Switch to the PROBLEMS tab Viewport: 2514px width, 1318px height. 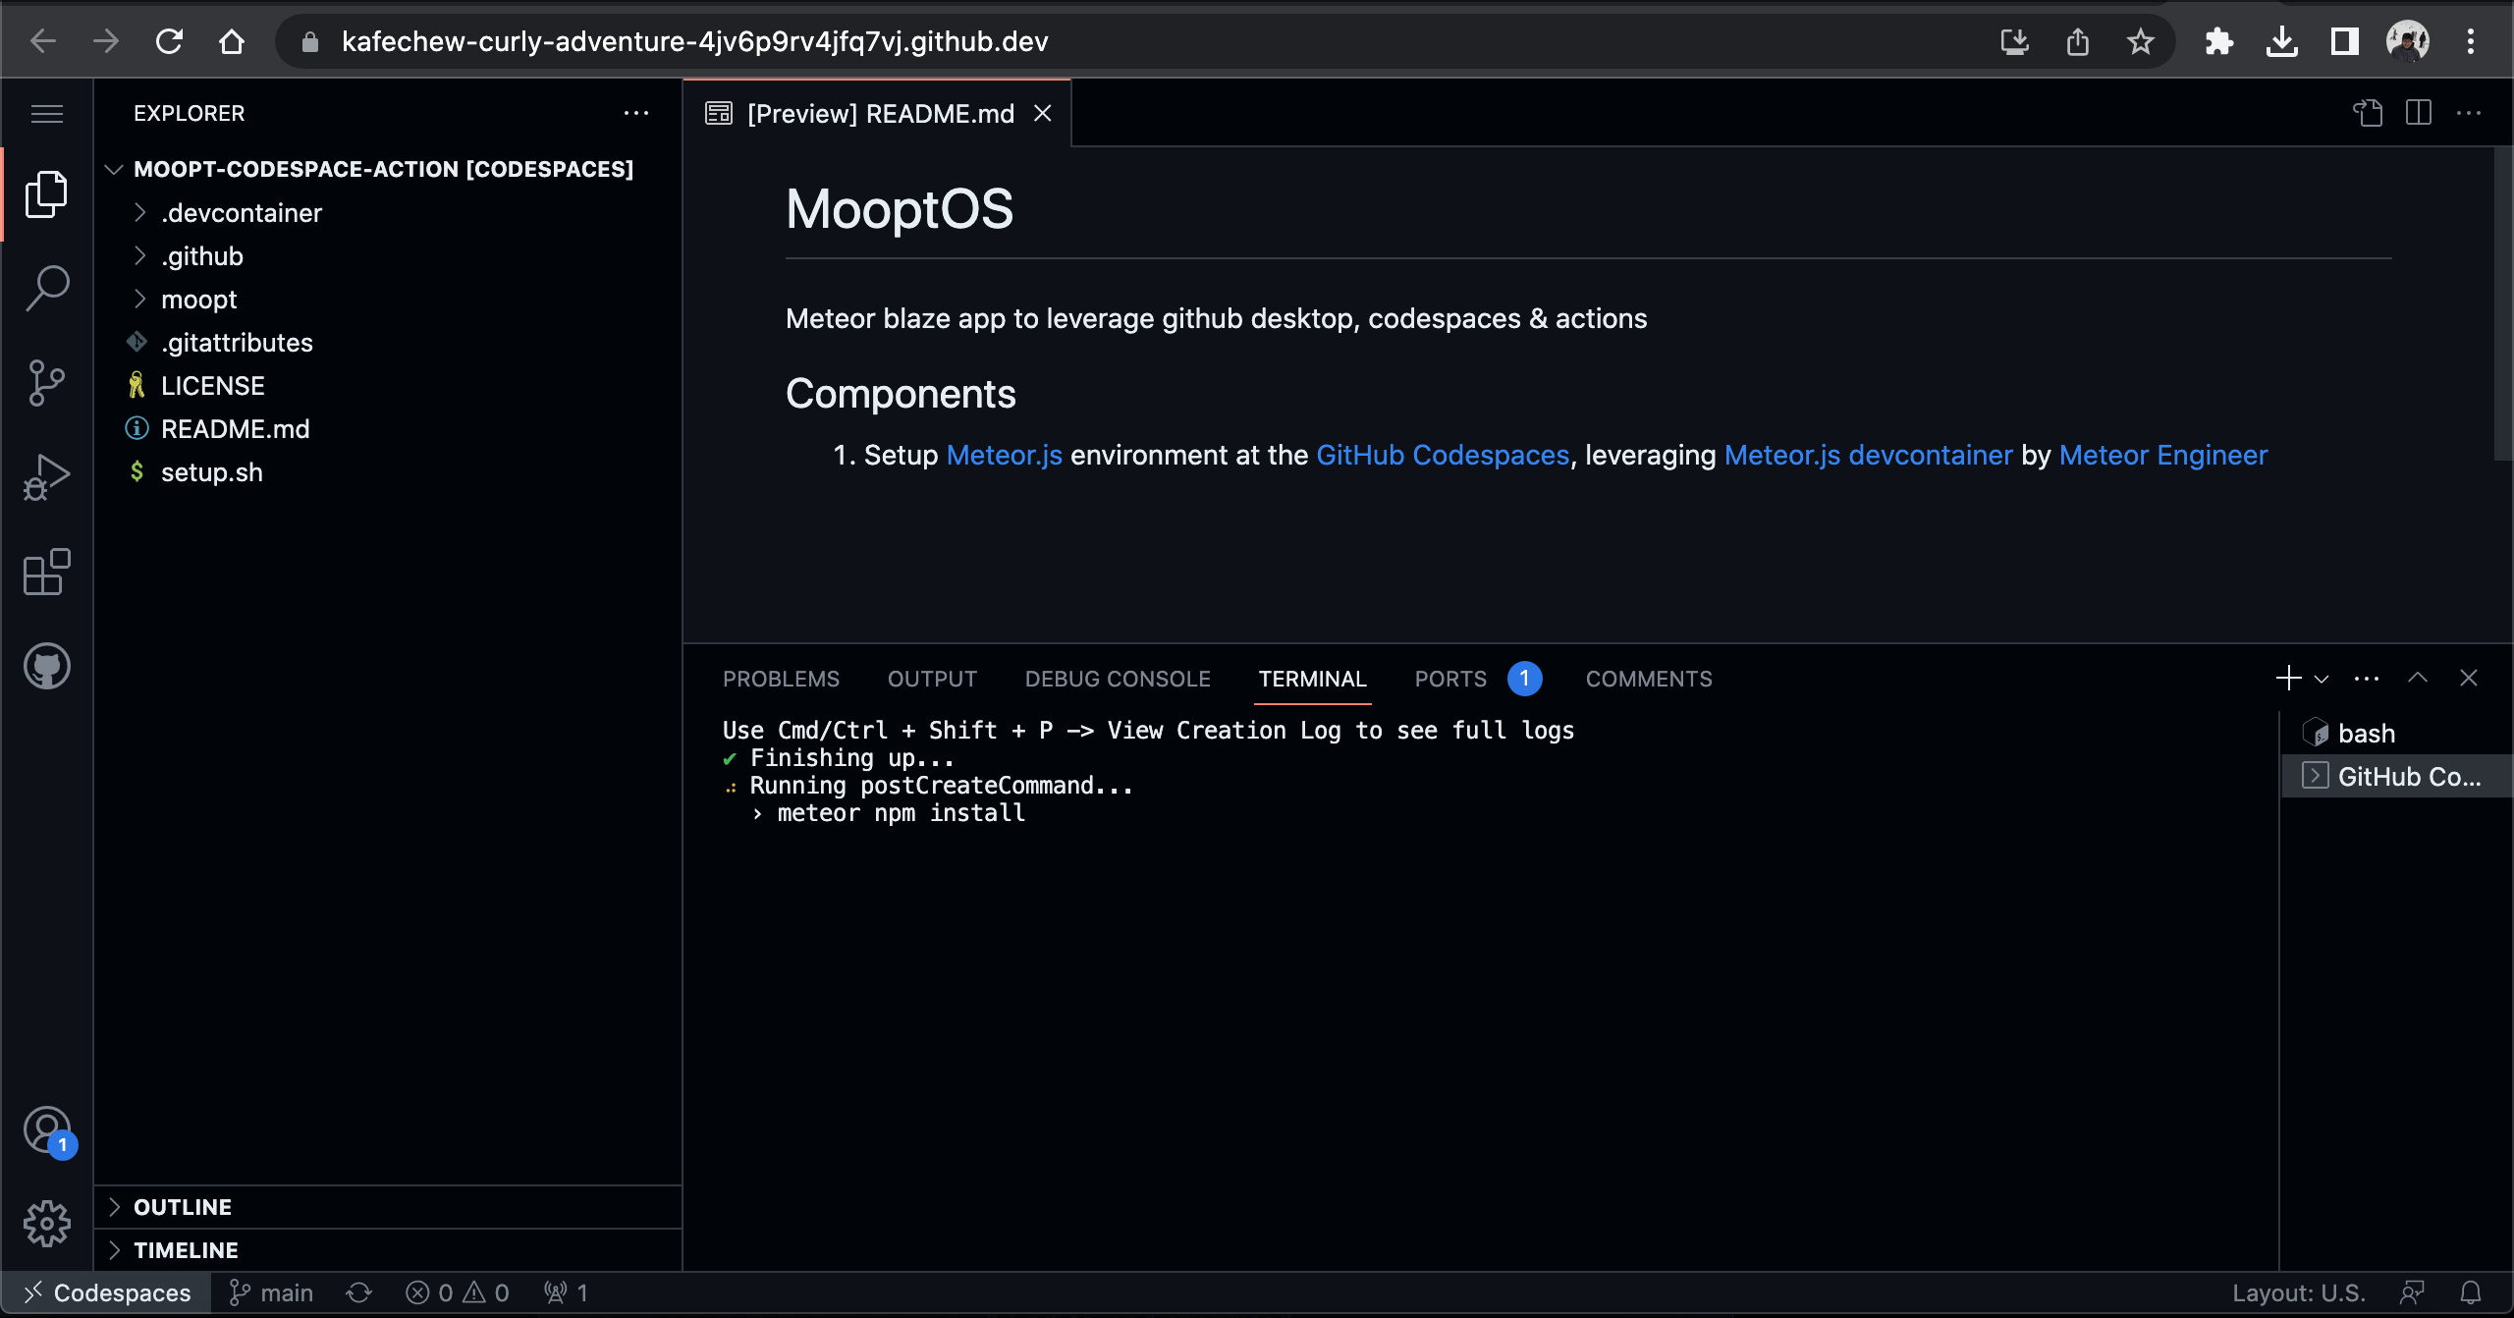coord(781,678)
